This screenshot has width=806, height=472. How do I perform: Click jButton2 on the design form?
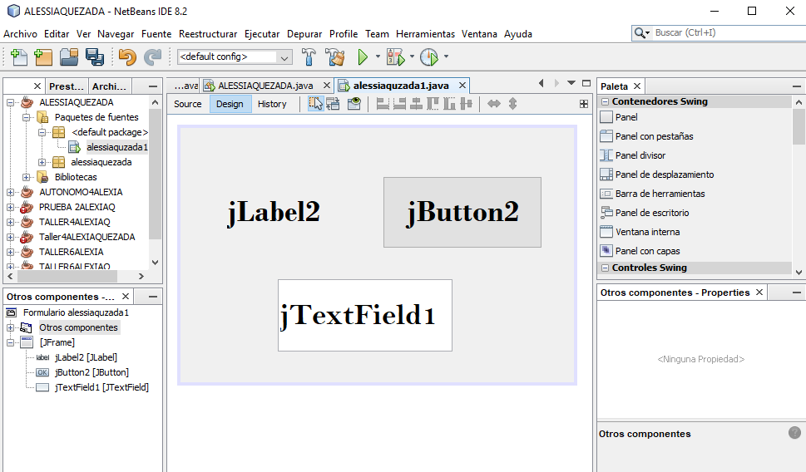point(462,212)
